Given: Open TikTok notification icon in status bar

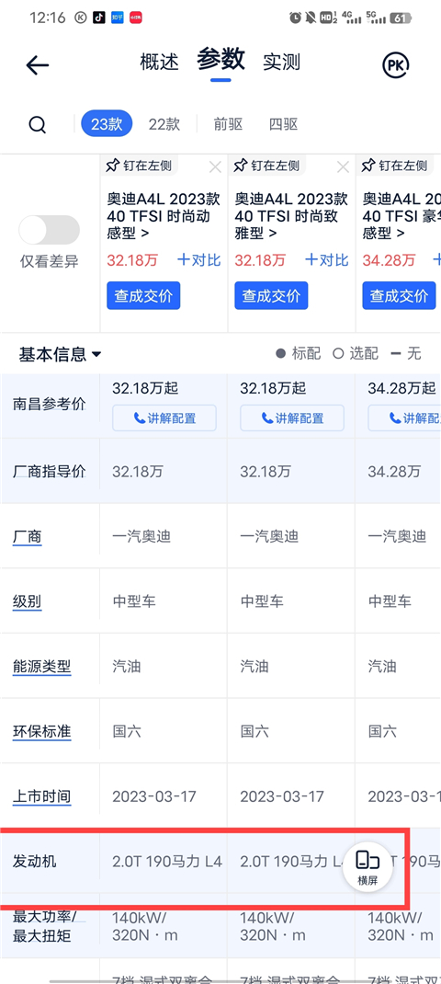Looking at the screenshot, I should pos(98,17).
